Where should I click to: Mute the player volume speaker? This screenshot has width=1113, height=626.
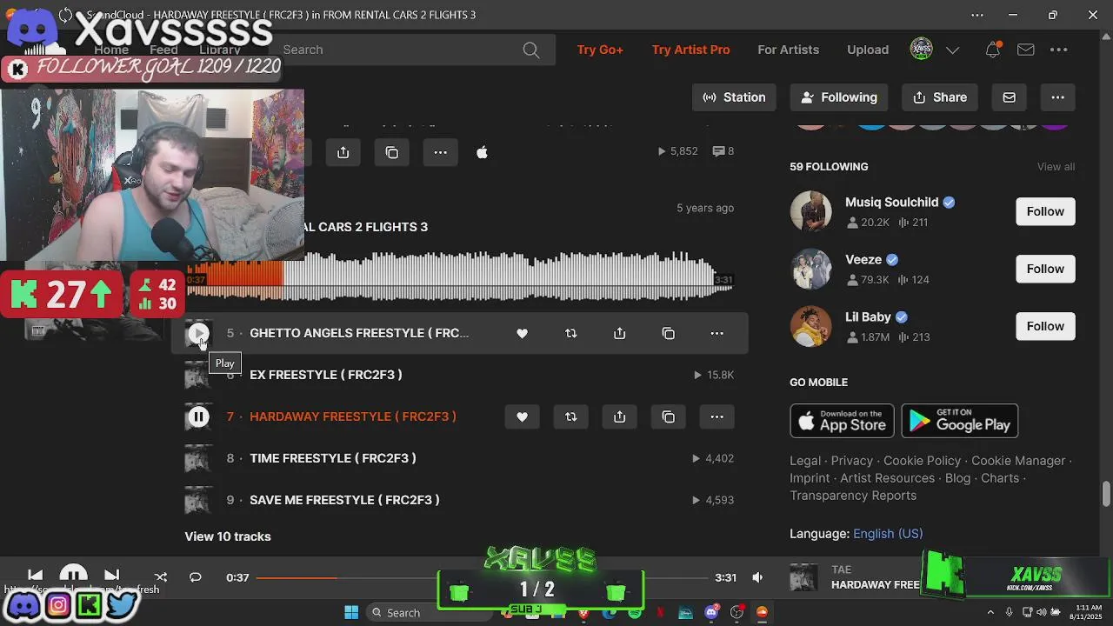[x=757, y=577]
